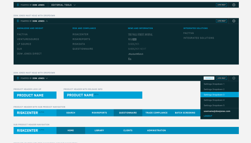Click Dow Jones D logo in Editorial Tools masthead
251x143 pixels.
[x=18, y=5]
